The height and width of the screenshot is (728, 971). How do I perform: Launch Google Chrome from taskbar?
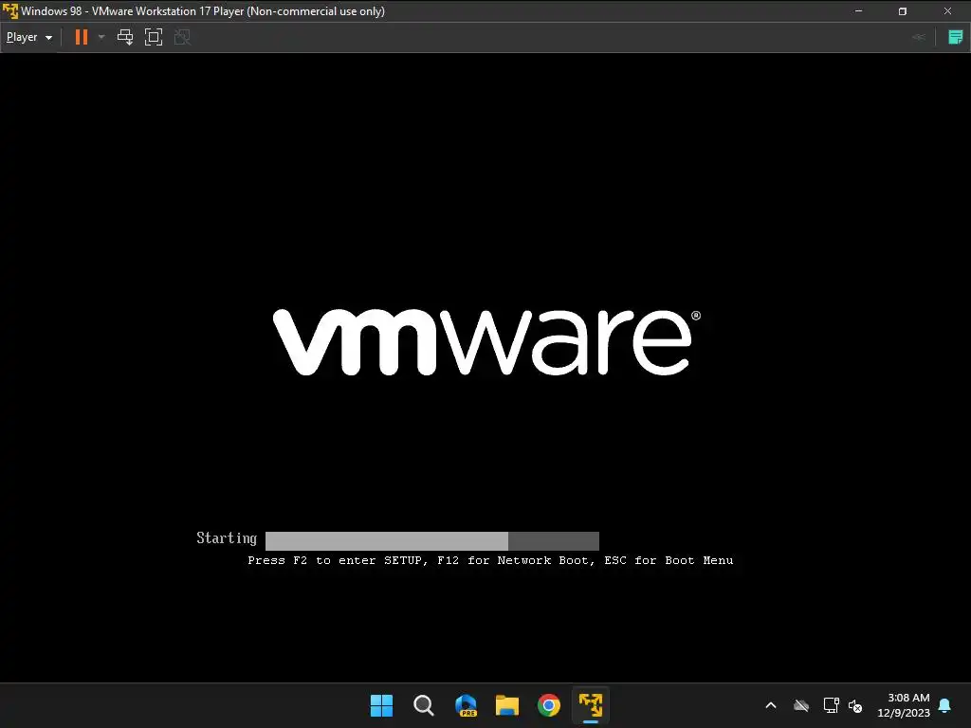point(549,705)
